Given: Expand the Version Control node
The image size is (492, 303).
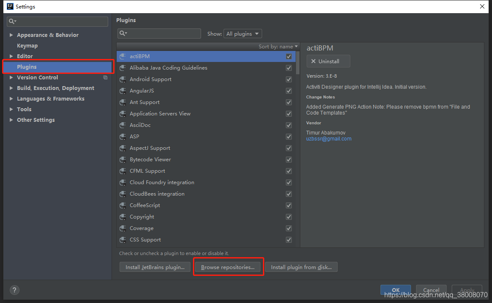Looking at the screenshot, I should pos(11,77).
